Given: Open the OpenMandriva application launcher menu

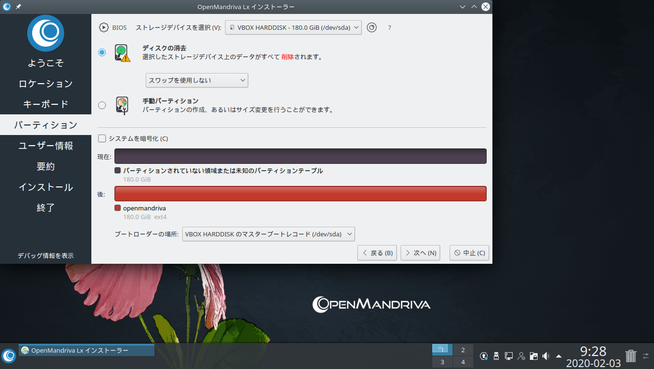Looking at the screenshot, I should (9, 356).
